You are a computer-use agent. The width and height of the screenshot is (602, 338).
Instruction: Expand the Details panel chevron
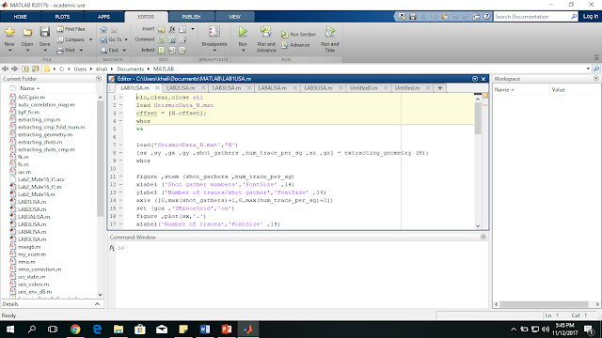point(97,304)
